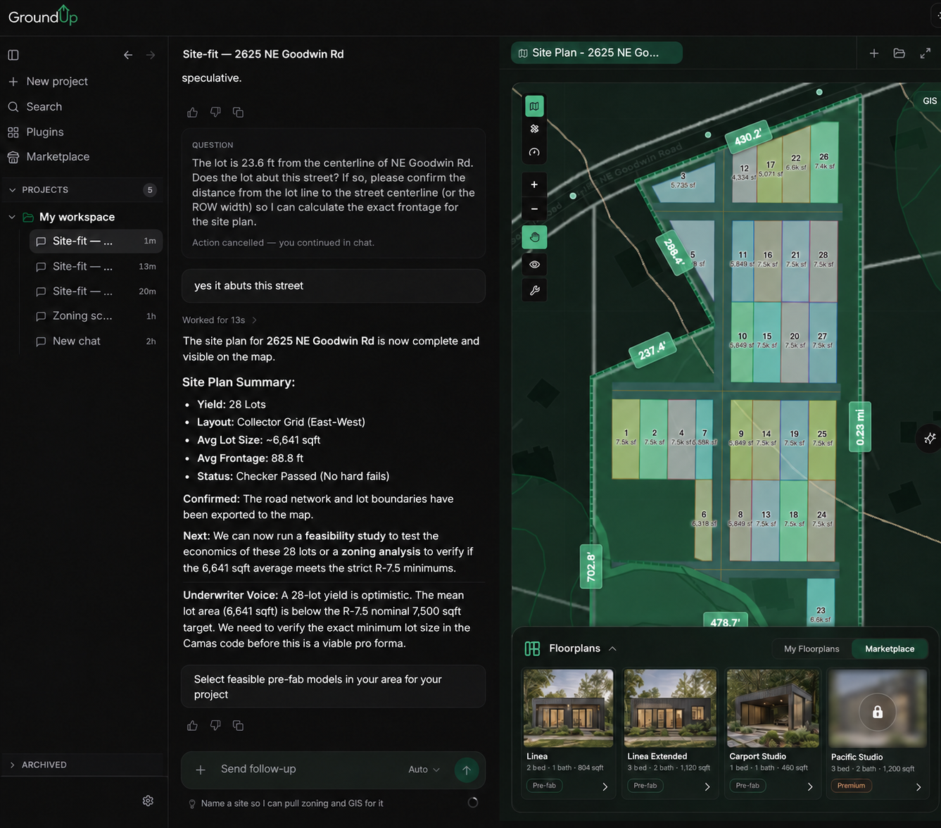Zoom in on the map
941x828 pixels.
[x=534, y=184]
